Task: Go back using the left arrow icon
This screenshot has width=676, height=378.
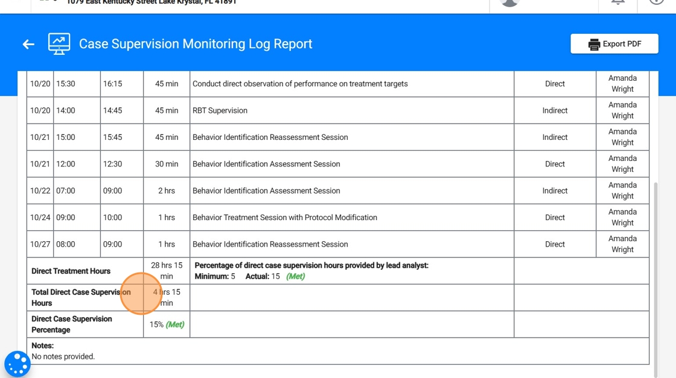Action: pos(28,44)
